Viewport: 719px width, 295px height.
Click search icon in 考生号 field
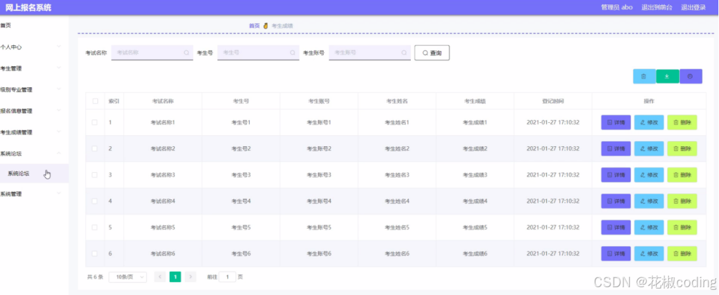[293, 53]
